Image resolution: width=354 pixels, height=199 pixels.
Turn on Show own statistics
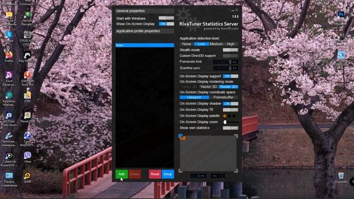pyautogui.click(x=230, y=128)
